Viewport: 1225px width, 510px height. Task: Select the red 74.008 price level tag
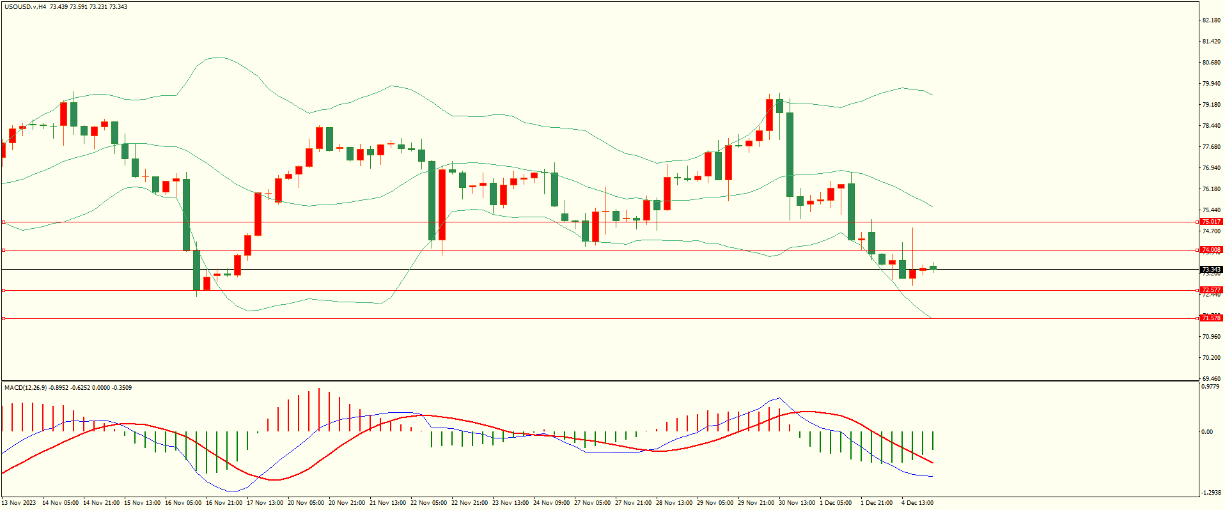point(1211,250)
